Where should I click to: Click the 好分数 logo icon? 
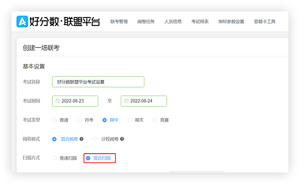(22, 22)
